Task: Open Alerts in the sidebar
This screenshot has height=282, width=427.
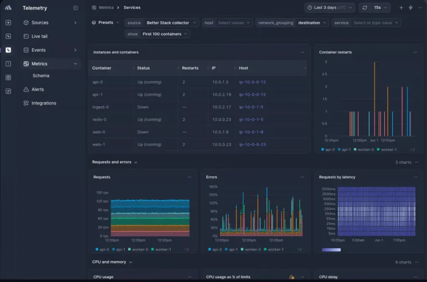Action: point(50,89)
